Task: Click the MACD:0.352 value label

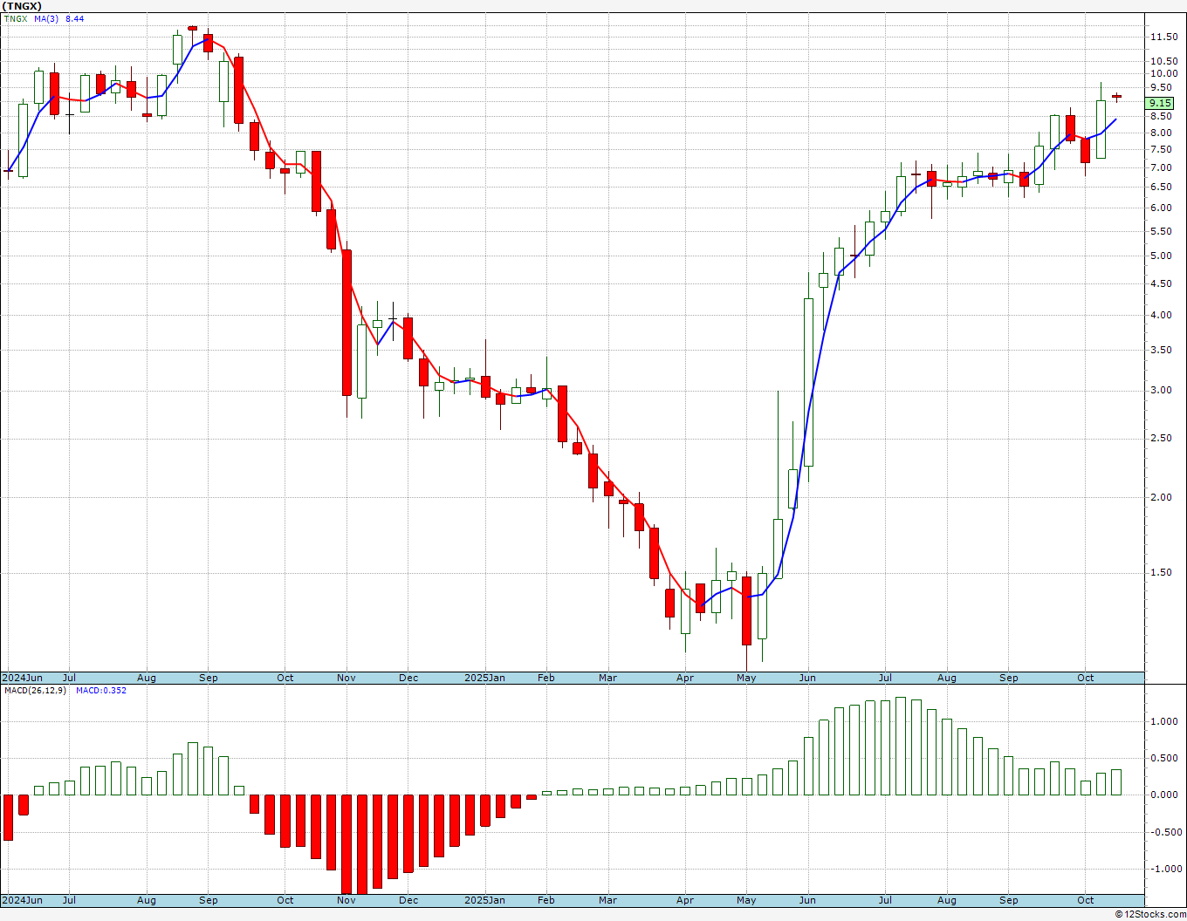Action: pyautogui.click(x=100, y=691)
